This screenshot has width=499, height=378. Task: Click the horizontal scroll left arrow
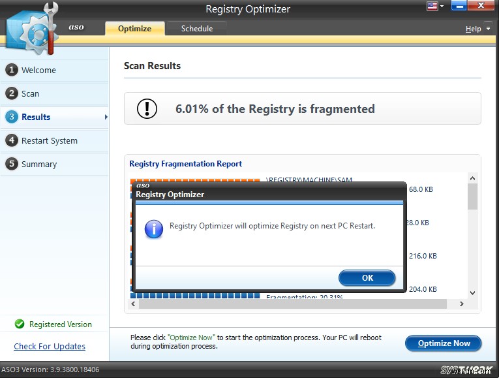(133, 304)
